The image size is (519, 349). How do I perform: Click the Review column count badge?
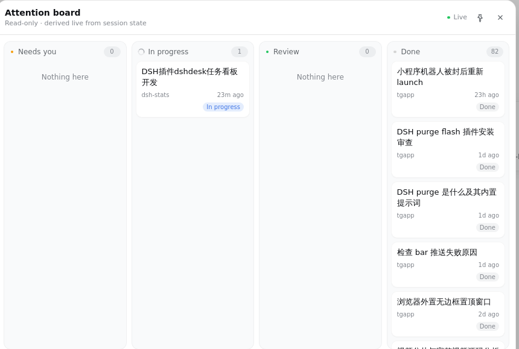pos(367,52)
